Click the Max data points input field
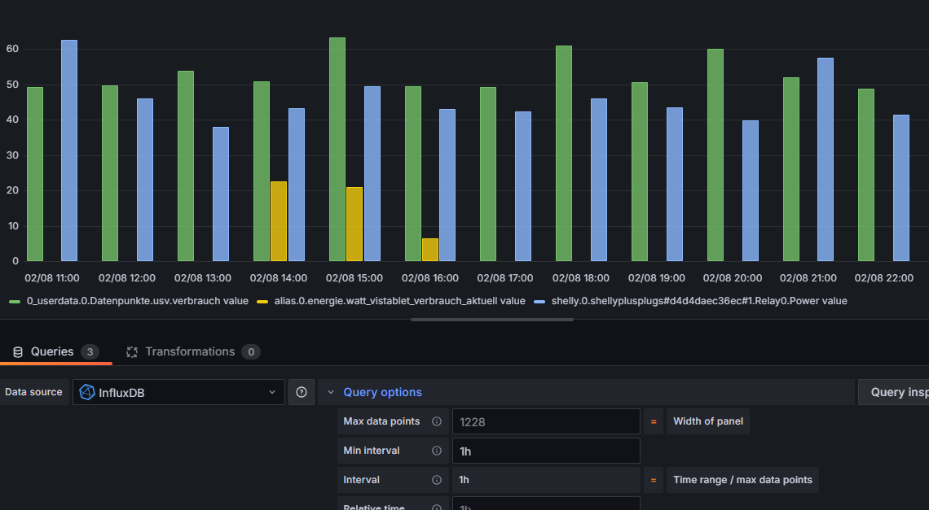 coord(546,421)
